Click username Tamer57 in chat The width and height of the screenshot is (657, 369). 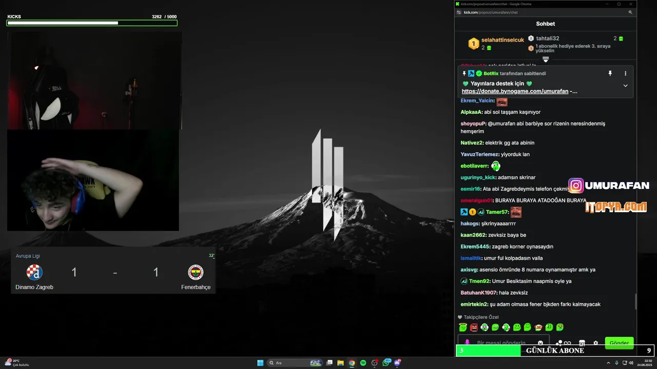497,212
